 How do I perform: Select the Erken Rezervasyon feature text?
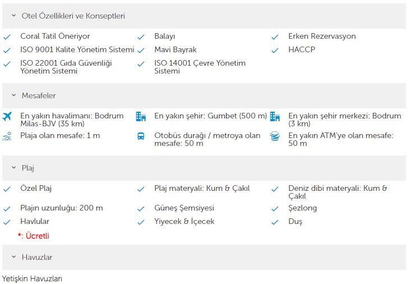322,36
